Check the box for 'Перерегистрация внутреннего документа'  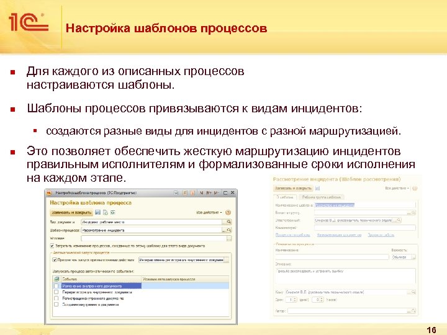click(x=56, y=292)
